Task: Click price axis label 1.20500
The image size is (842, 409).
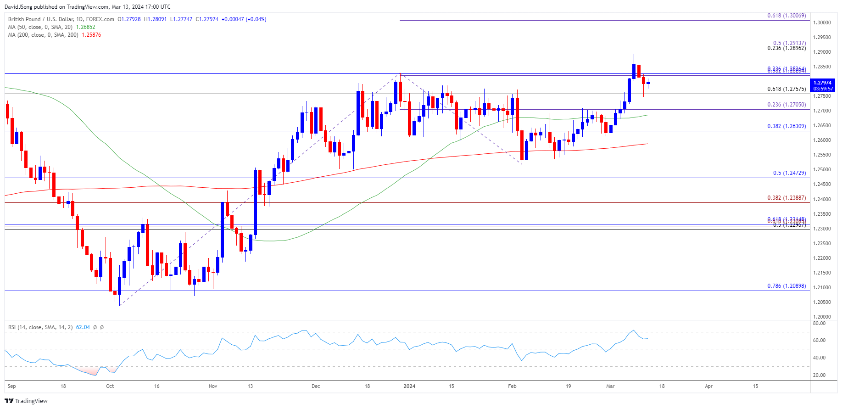Action: tap(822, 302)
